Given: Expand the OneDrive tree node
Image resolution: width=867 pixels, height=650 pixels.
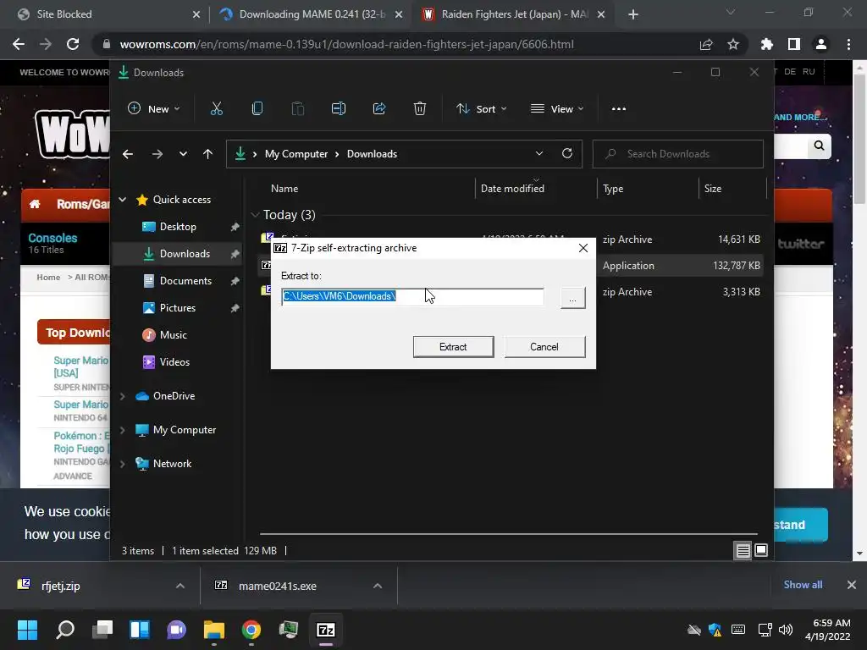Looking at the screenshot, I should [123, 396].
